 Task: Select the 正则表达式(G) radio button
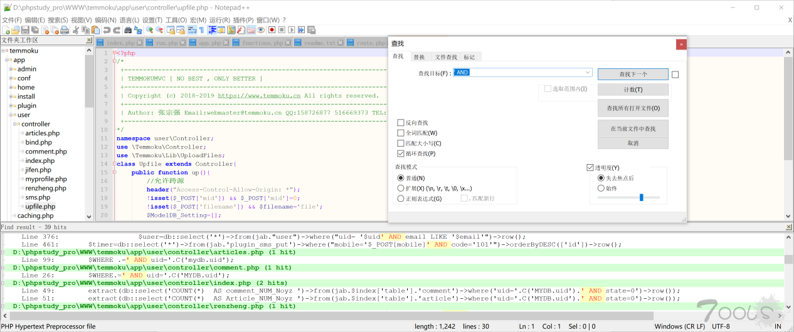tap(401, 199)
